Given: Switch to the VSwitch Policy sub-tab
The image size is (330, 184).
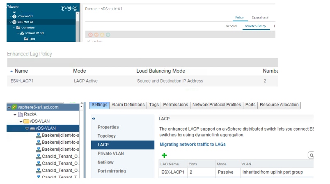Looking at the screenshot, I should [x=255, y=26].
